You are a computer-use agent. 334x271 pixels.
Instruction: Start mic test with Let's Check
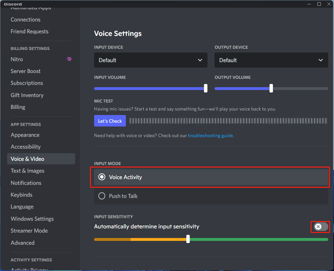click(110, 121)
